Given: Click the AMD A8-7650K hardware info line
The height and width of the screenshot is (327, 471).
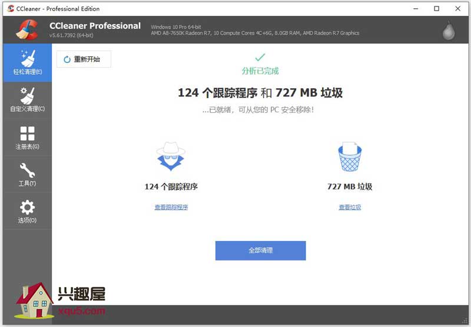Looking at the screenshot, I should point(255,33).
